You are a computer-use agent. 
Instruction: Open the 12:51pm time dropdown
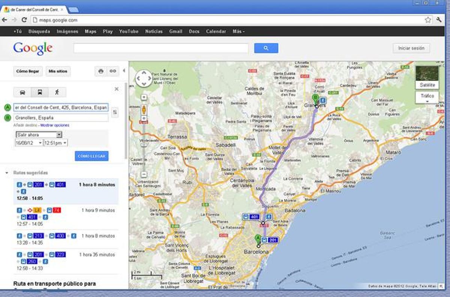(55, 143)
